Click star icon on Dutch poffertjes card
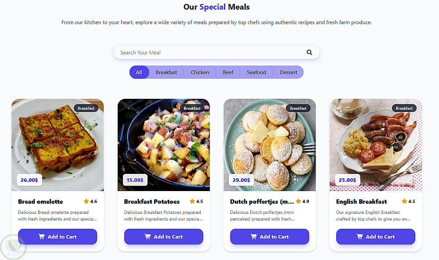This screenshot has width=439, height=260. point(298,202)
